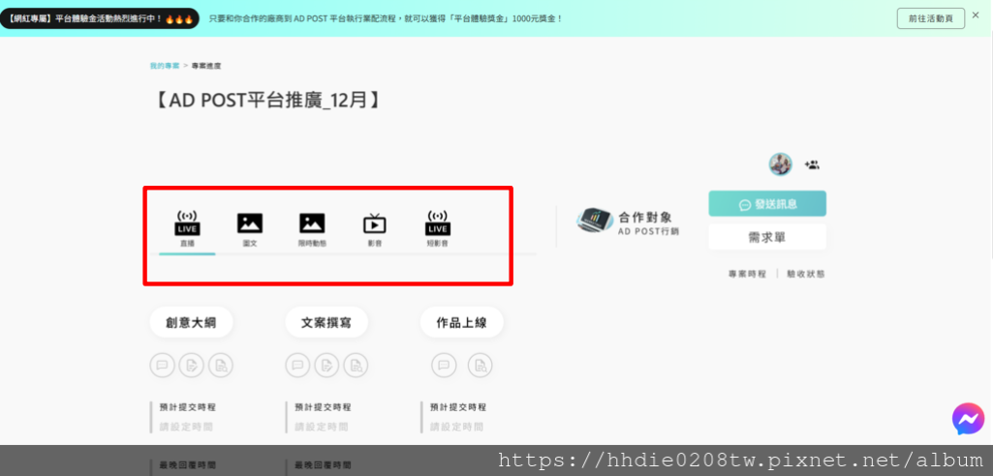The image size is (993, 476).
Task: Click the 前往活動頁 button
Action: coord(930,18)
